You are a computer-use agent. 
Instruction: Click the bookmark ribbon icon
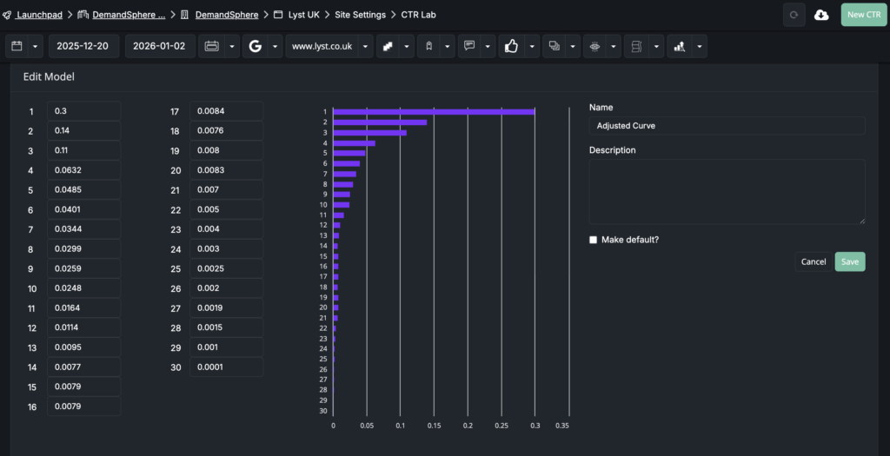(428, 46)
